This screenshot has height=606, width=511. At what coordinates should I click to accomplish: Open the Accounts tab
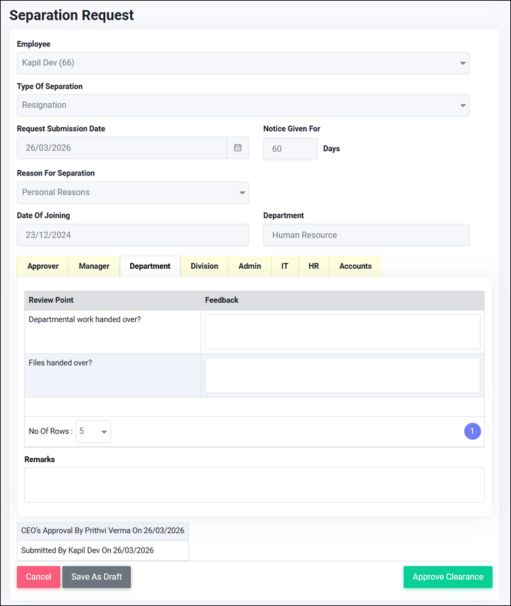(355, 266)
